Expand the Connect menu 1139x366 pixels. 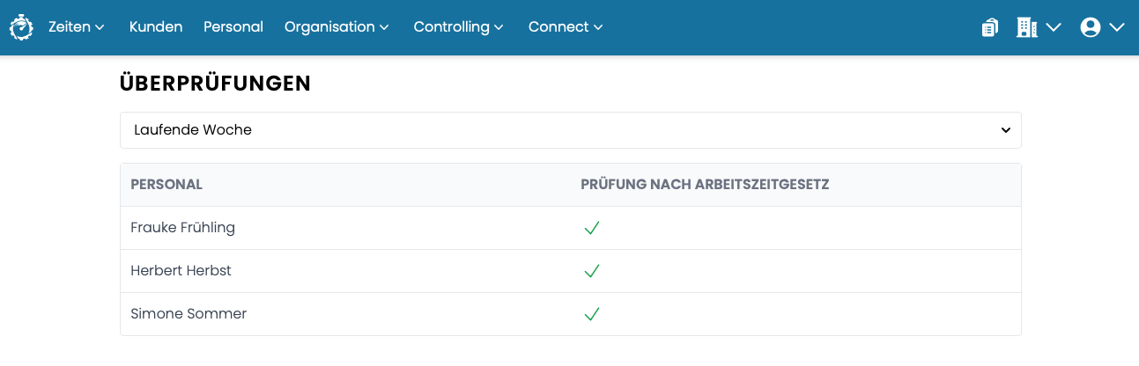click(x=566, y=27)
